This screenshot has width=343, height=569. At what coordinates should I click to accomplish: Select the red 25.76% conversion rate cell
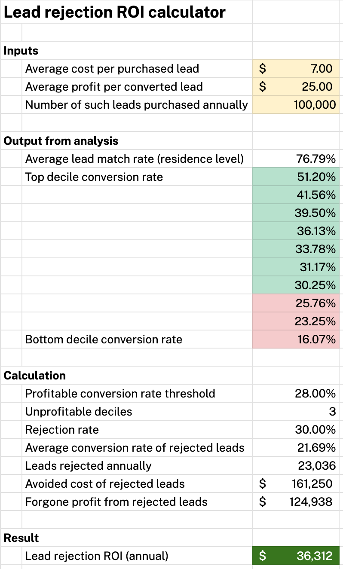(296, 303)
